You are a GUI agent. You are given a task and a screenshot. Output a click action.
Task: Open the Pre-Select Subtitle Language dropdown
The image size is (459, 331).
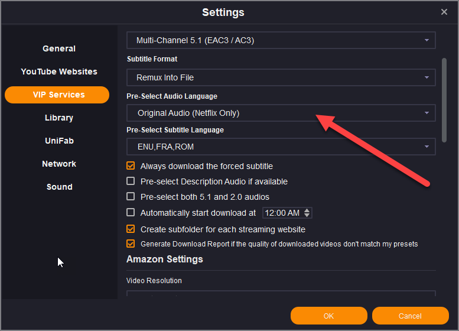(281, 147)
